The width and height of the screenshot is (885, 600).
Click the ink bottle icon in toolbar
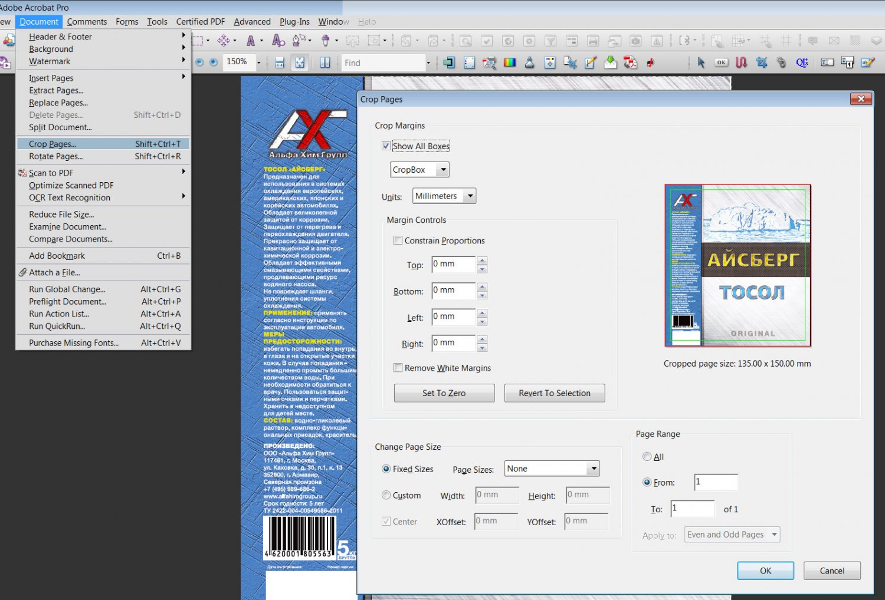(530, 62)
